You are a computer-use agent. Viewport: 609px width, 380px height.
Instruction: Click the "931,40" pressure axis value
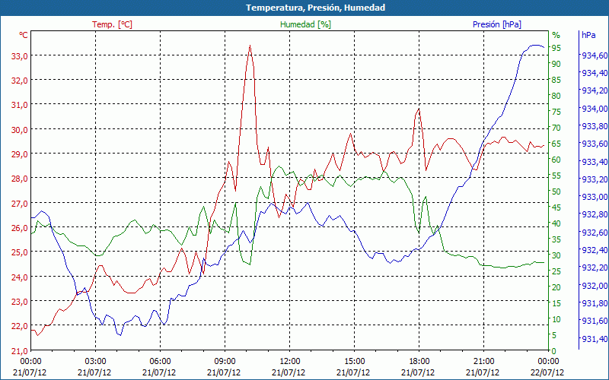tap(595, 339)
